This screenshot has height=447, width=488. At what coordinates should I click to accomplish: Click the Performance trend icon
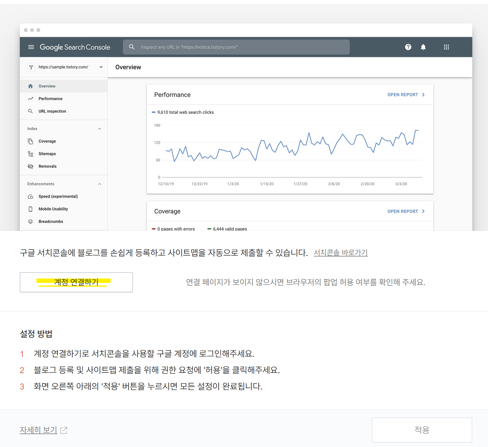pos(30,99)
